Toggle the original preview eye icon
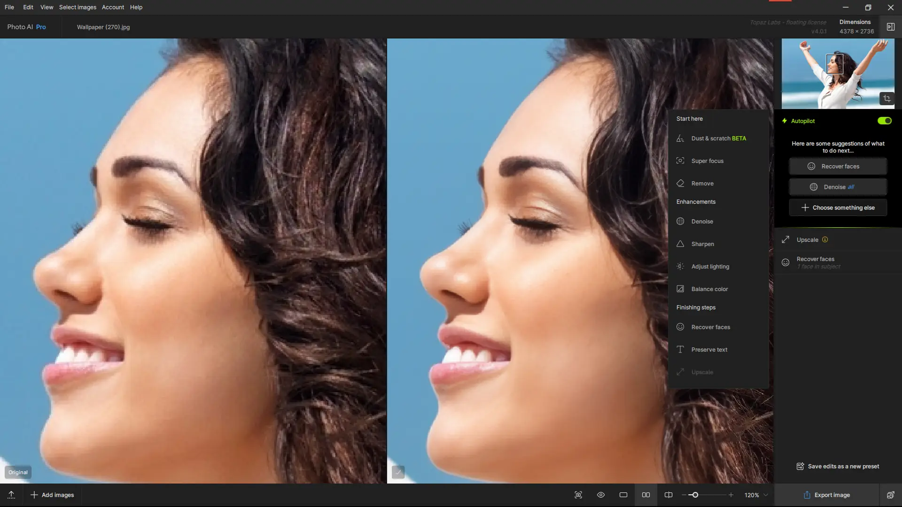Viewport: 902px width, 507px height. [x=601, y=495]
